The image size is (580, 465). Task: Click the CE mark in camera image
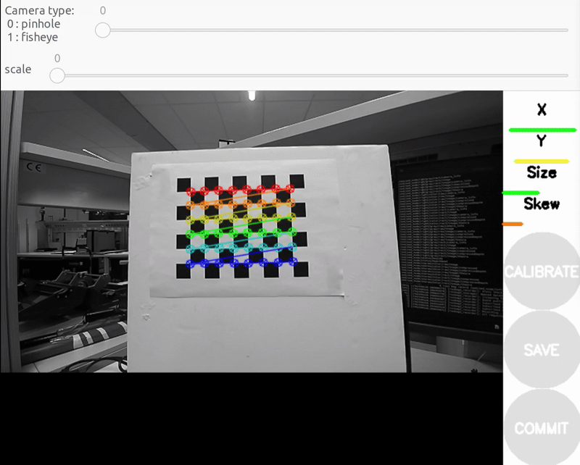tap(33, 167)
